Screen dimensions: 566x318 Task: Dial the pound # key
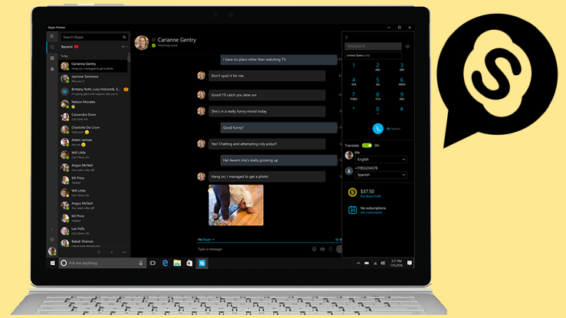tap(402, 109)
